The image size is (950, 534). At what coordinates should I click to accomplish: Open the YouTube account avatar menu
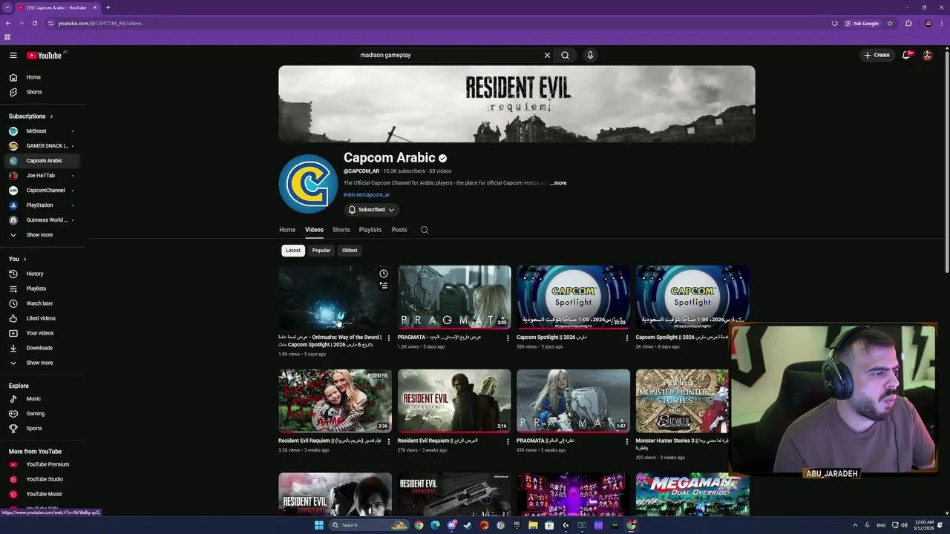point(927,55)
